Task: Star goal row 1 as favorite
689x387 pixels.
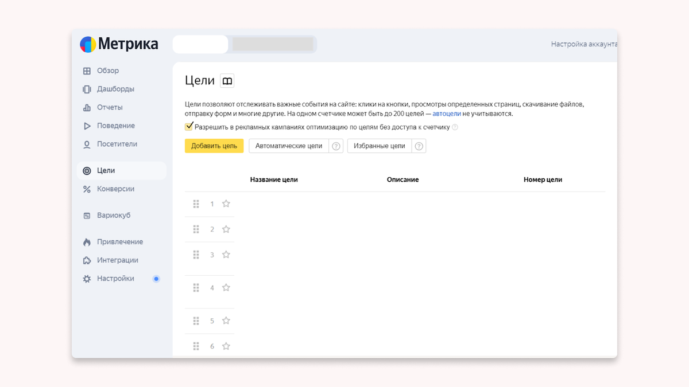Action: (x=226, y=204)
